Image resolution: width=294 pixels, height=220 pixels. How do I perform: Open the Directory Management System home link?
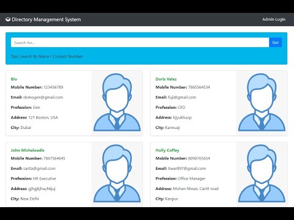click(43, 20)
